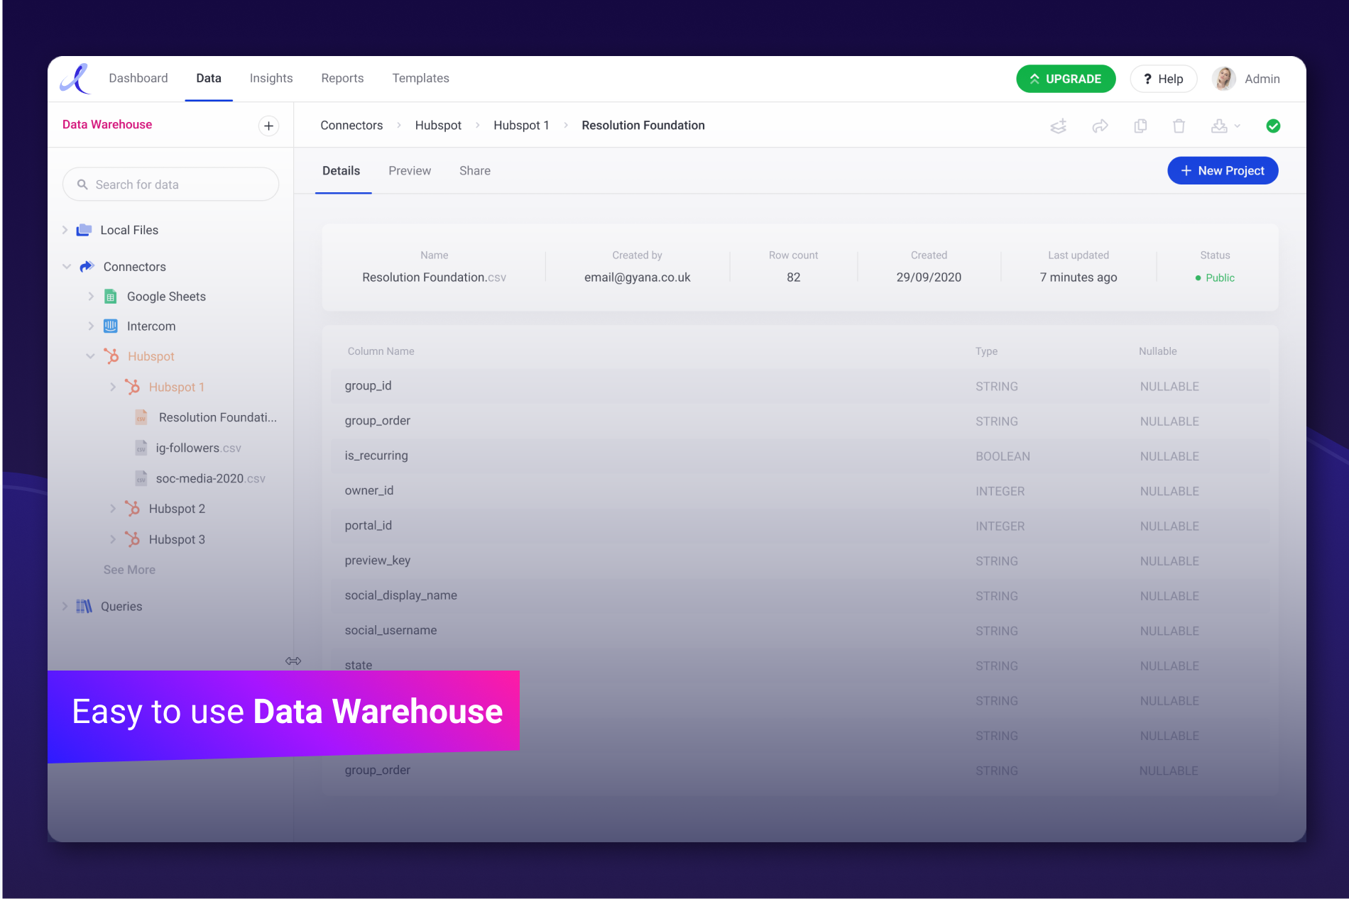This screenshot has width=1349, height=899.
Task: Click the Public status label
Action: click(x=1220, y=277)
